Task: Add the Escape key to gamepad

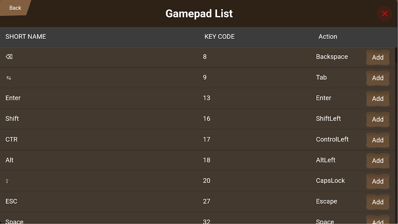Action: click(377, 202)
